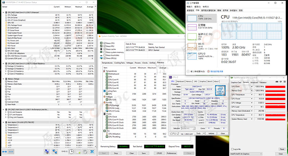288x156 pixels.
Task: Click GPU Clock red graph bar in GPU-Z
Action: (x=275, y=86)
